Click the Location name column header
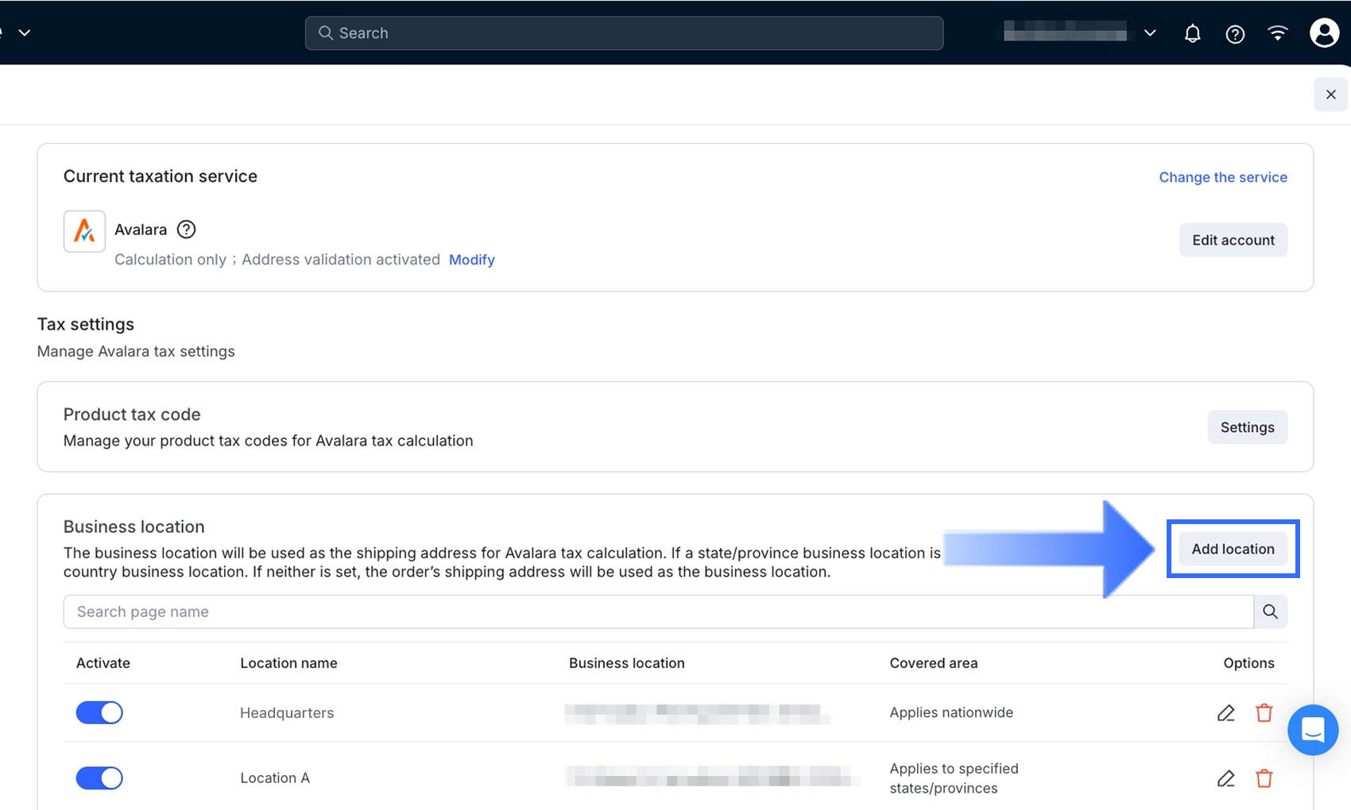The width and height of the screenshot is (1351, 810). pyautogui.click(x=288, y=663)
